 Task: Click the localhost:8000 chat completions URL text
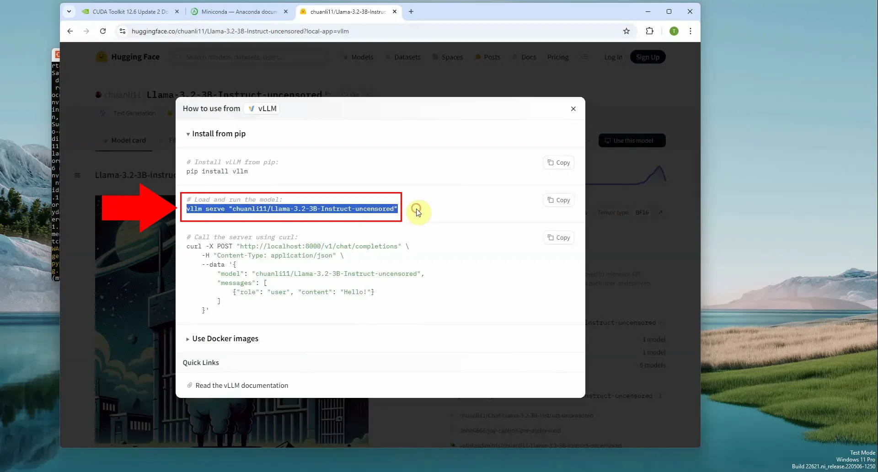tap(319, 247)
